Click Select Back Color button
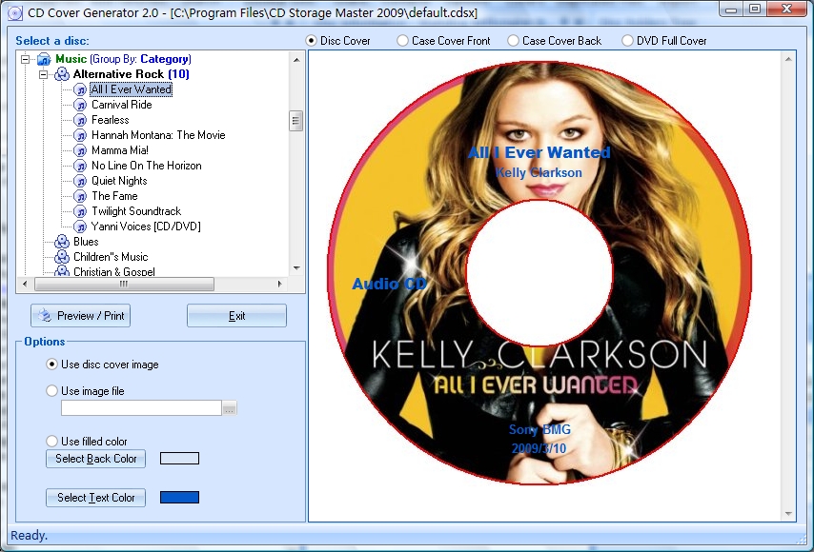Viewport: 814px width, 552px height. point(95,459)
